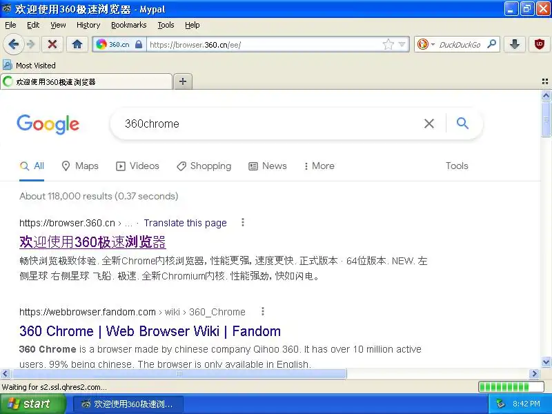Open the Help menu

pos(193,25)
